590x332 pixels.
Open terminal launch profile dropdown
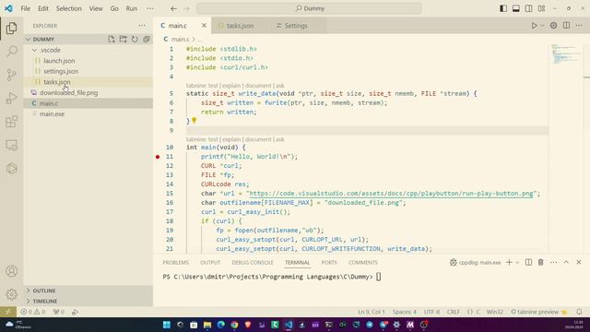[517, 262]
